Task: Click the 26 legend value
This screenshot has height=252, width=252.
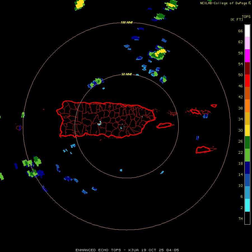Action: 241,141
